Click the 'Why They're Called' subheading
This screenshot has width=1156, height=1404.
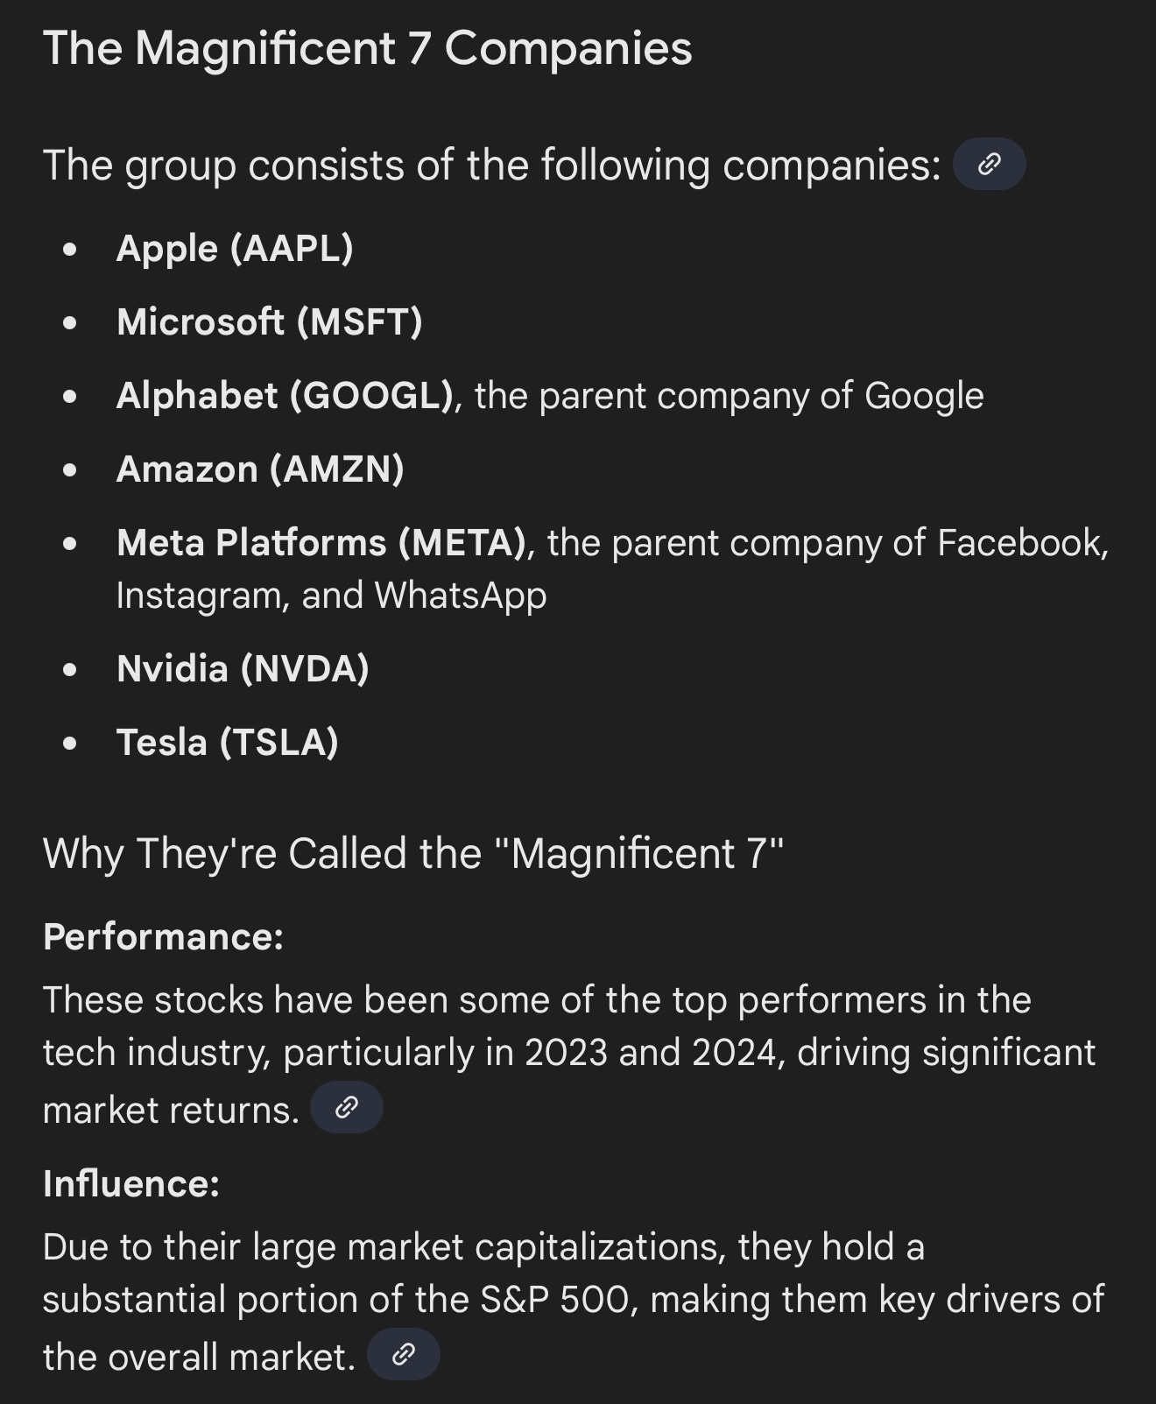point(412,853)
